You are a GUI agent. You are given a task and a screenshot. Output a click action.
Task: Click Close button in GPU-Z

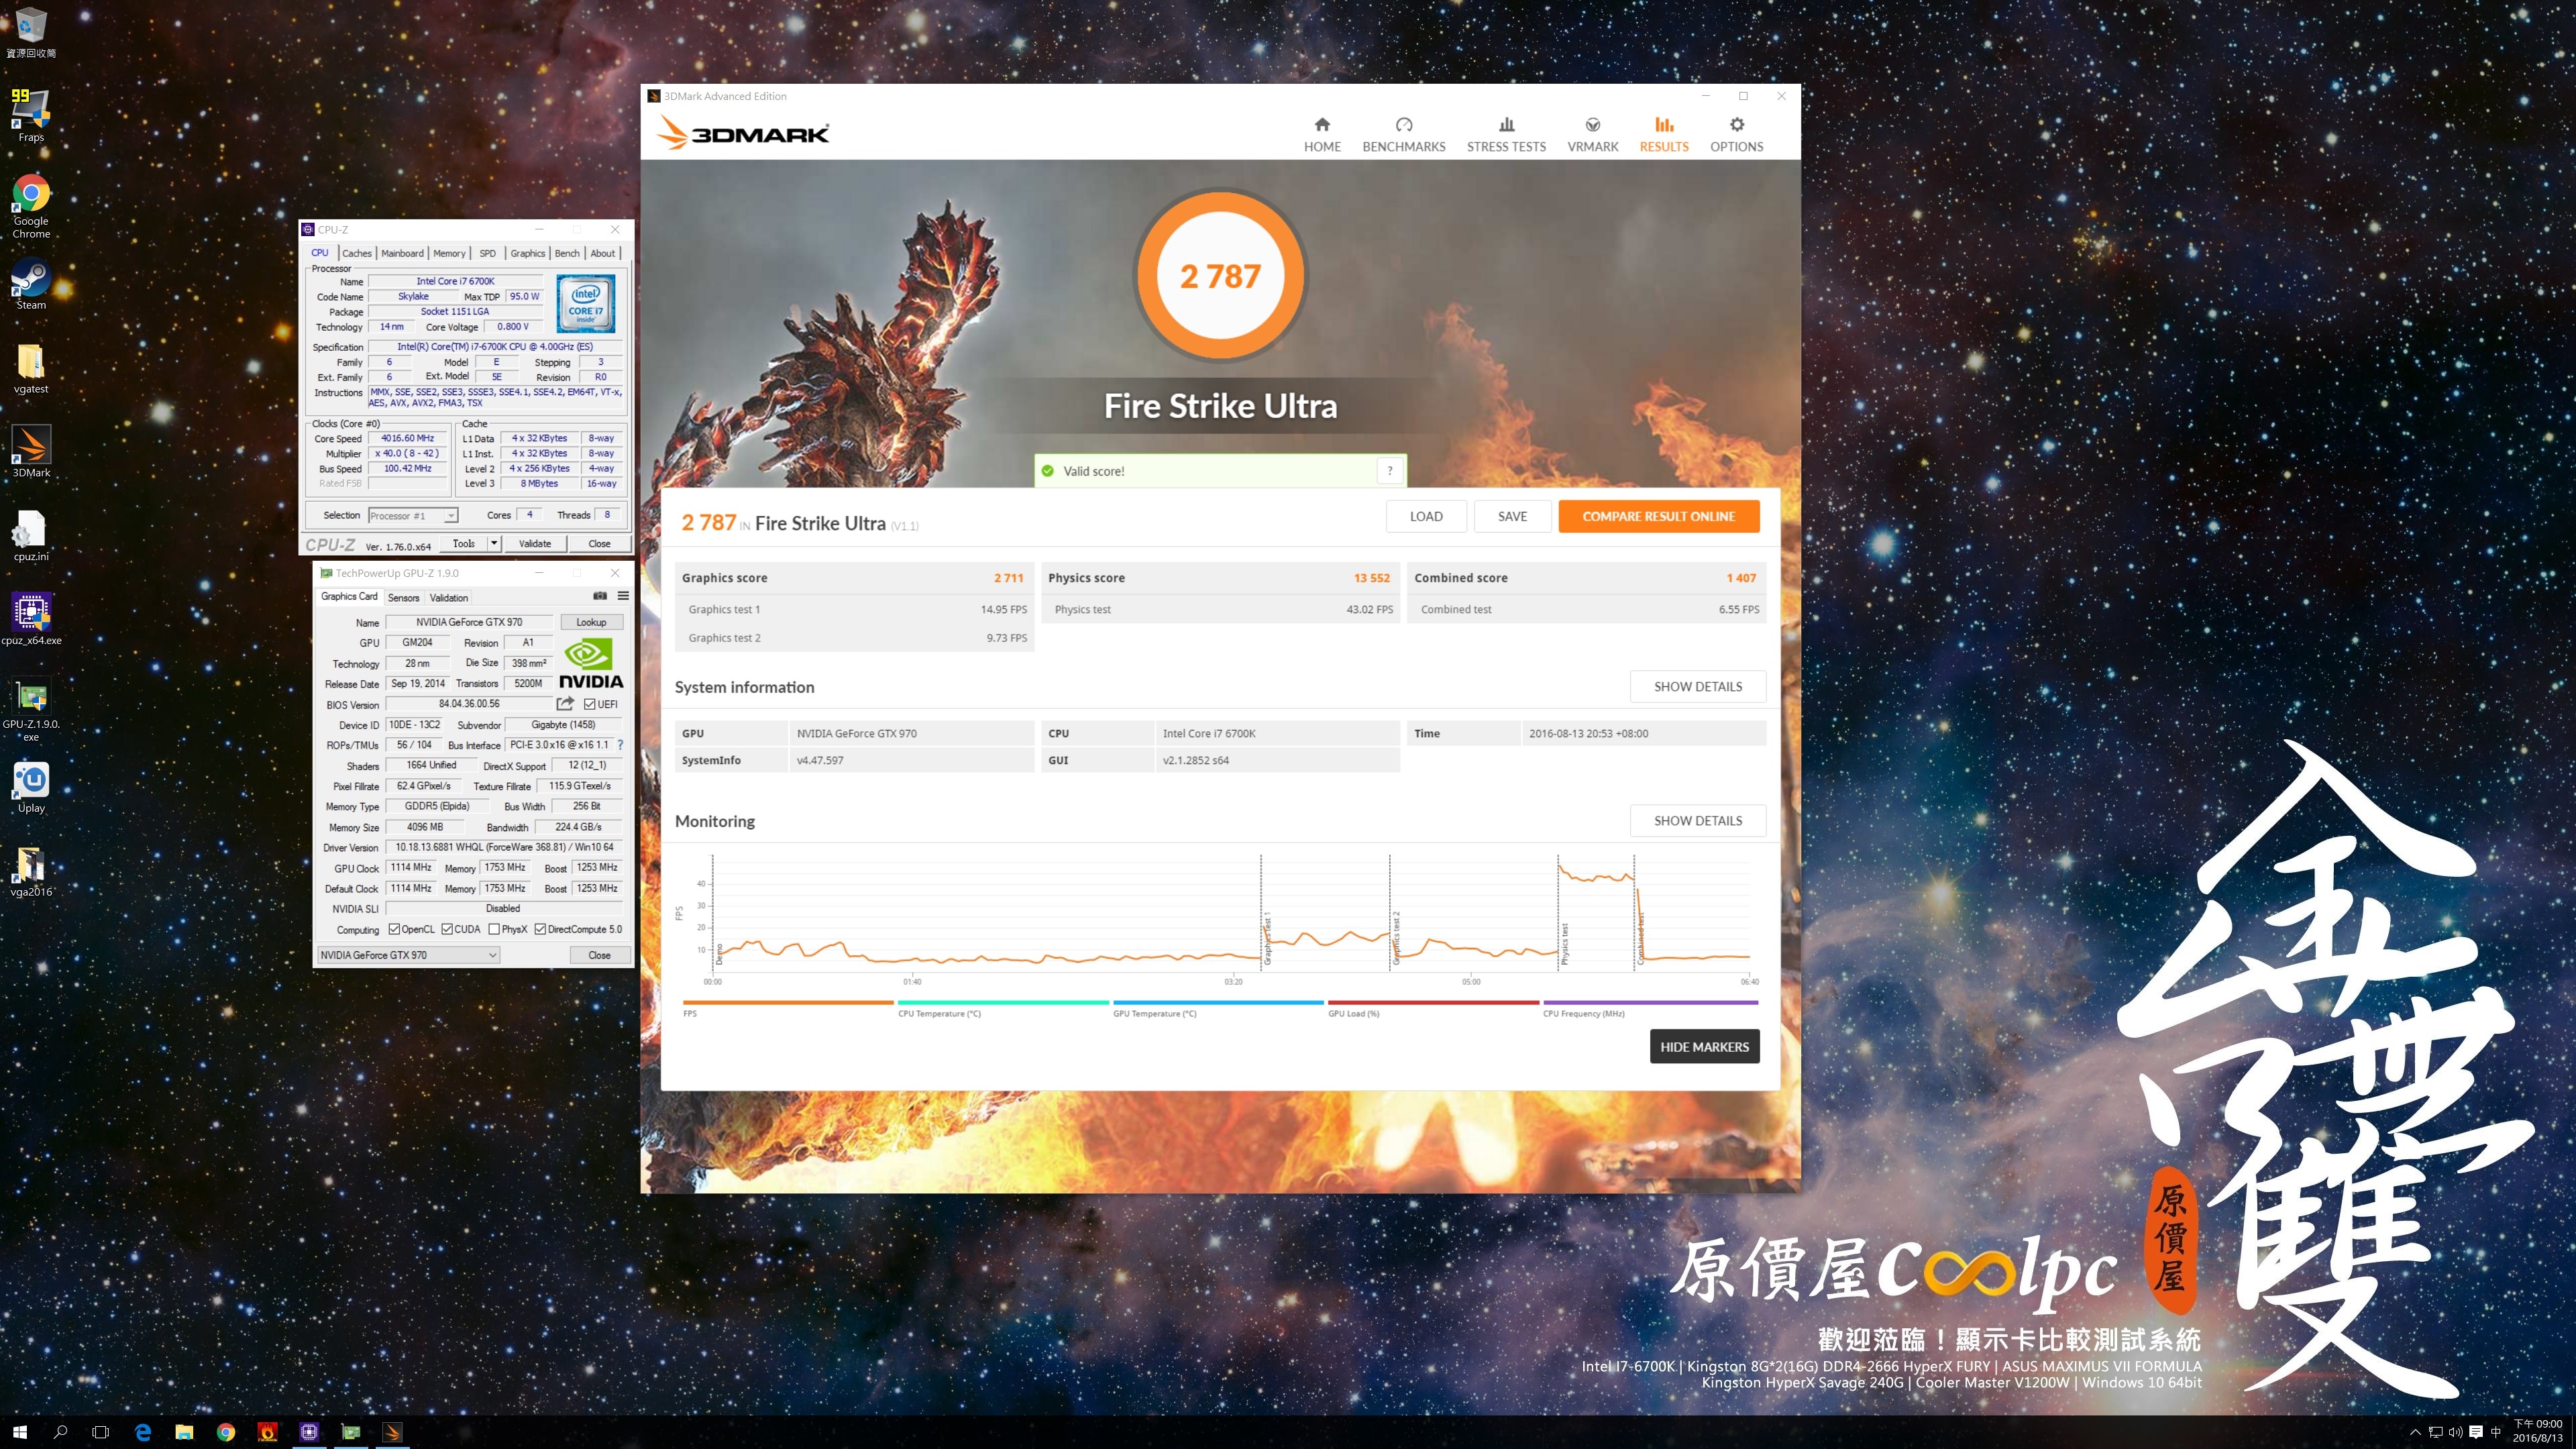599,955
